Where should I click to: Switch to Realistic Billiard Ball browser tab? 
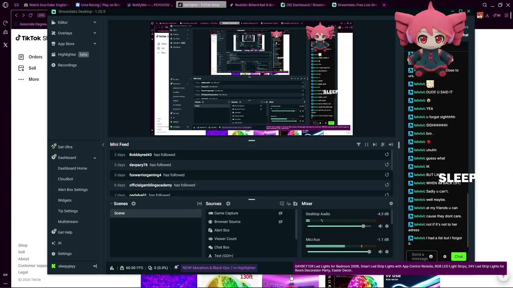252,5
